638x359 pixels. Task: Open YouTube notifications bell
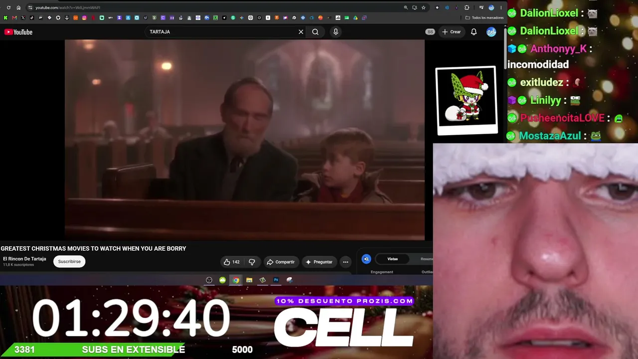point(474,32)
